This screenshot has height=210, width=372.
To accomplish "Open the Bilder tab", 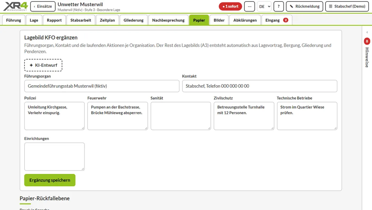I will click(219, 20).
